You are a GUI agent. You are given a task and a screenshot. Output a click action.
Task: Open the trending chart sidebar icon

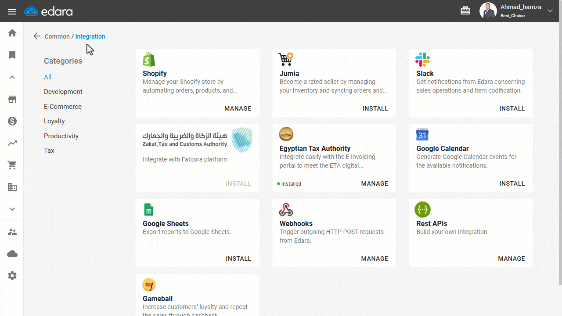pos(12,143)
